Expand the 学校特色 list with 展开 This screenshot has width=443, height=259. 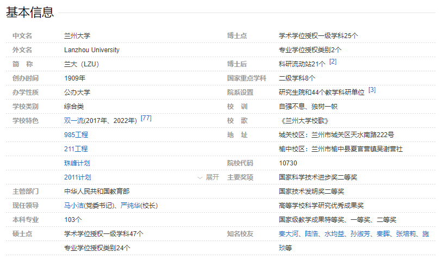tap(212, 177)
